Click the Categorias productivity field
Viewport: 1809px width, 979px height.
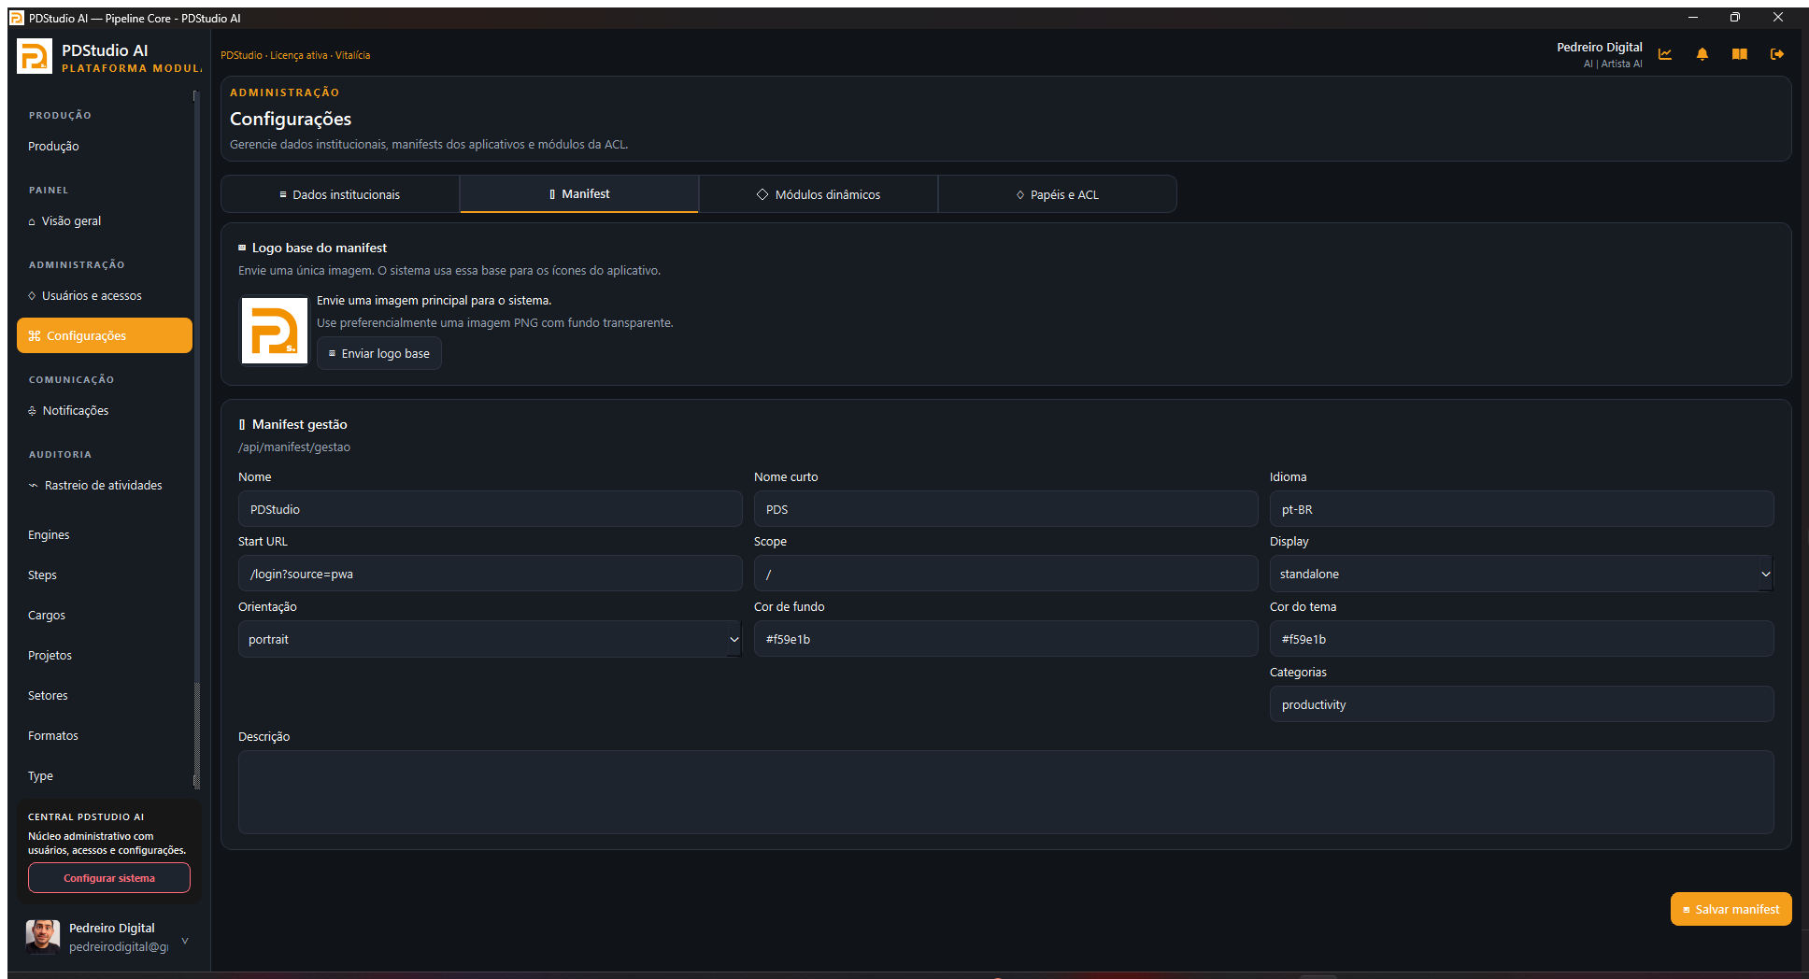click(1521, 704)
